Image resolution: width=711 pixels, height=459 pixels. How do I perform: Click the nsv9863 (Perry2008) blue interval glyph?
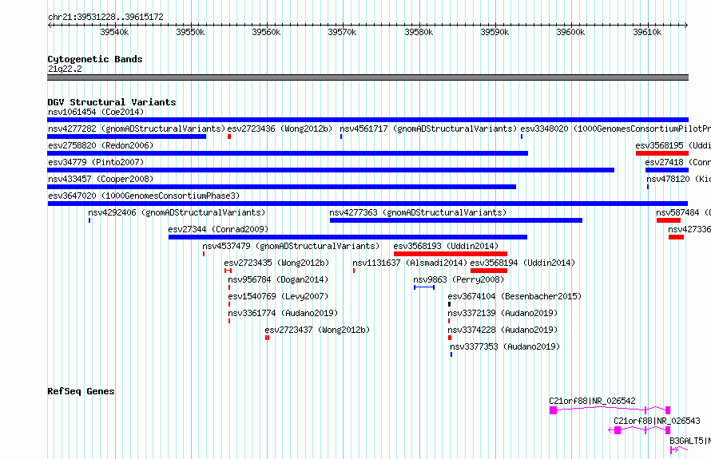(x=424, y=287)
